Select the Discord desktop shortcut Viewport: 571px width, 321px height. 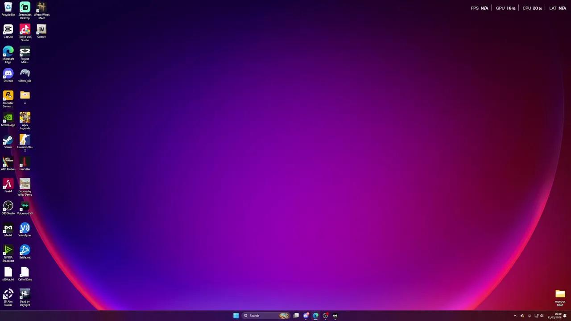tap(8, 75)
